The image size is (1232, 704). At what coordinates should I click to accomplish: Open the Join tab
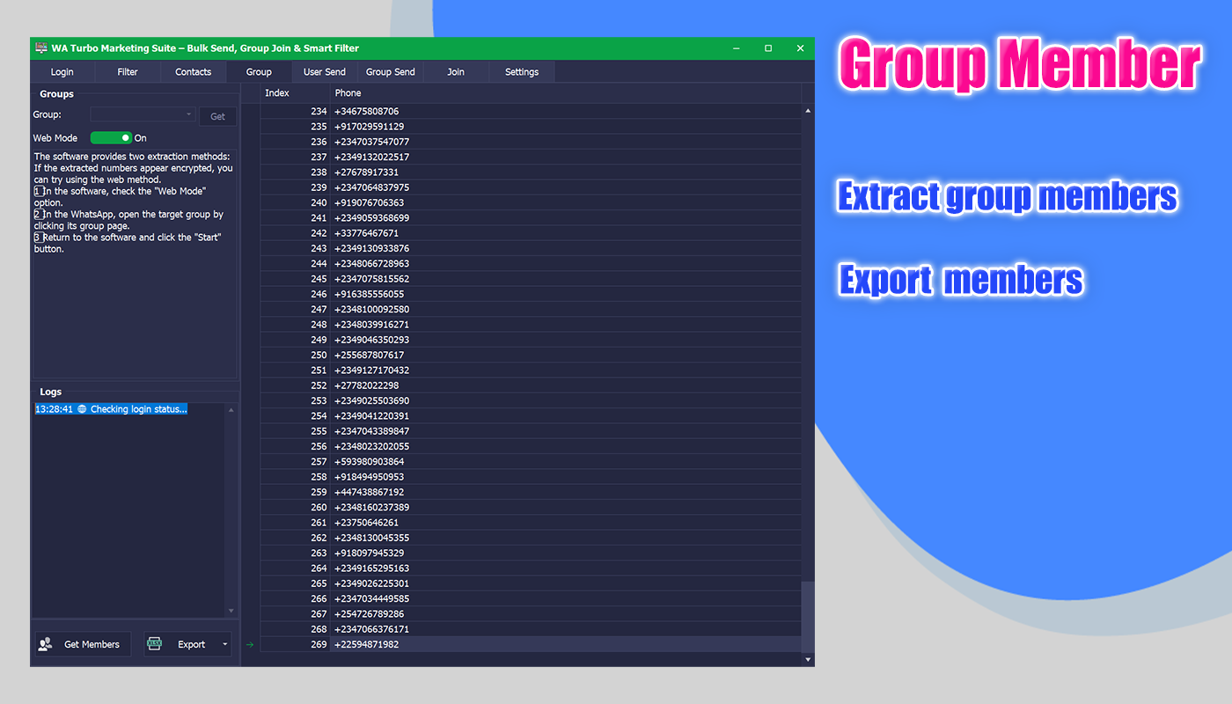coord(456,72)
